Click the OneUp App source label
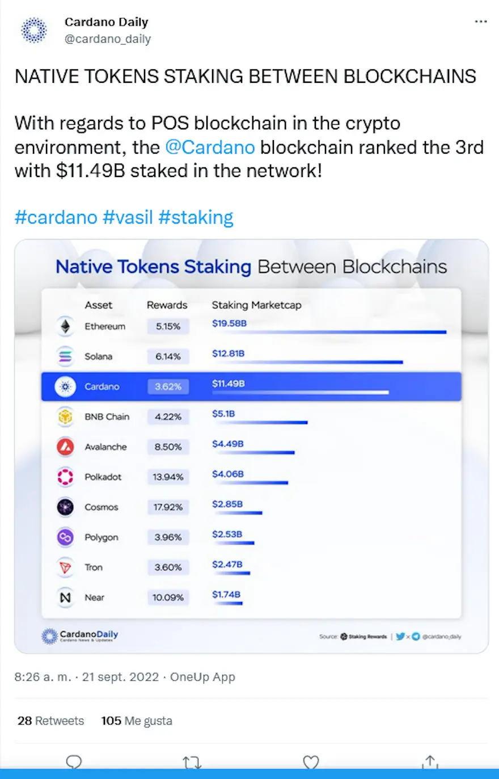 click(x=202, y=677)
